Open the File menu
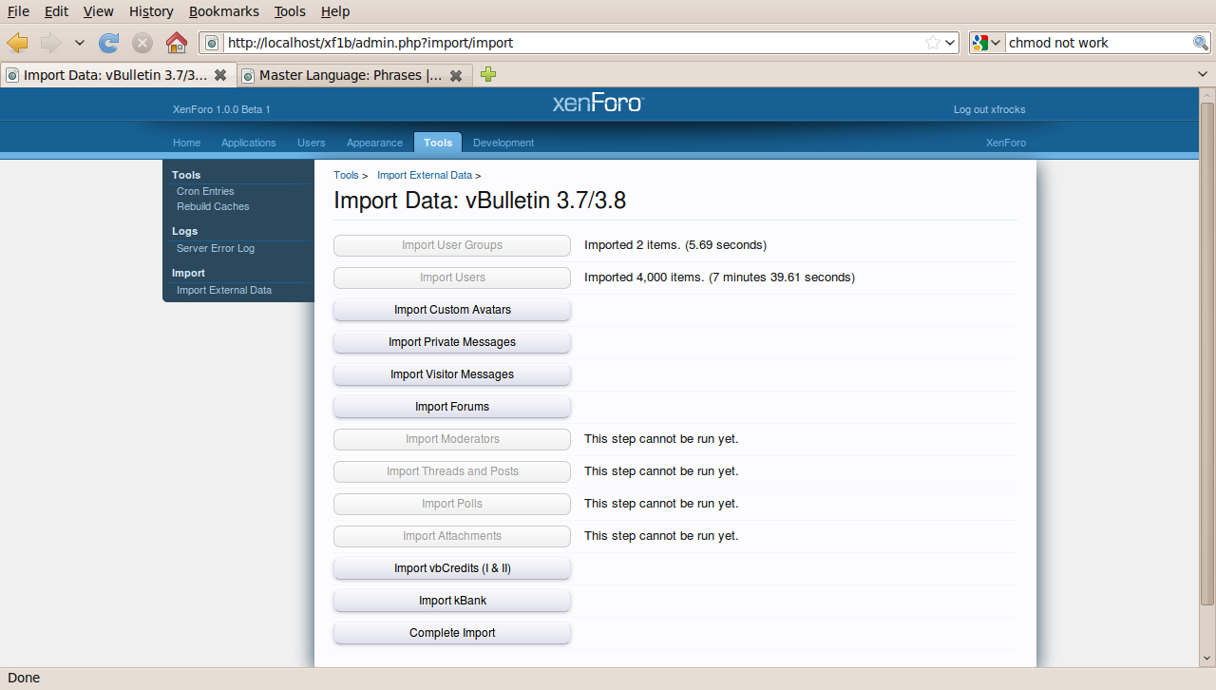 point(18,11)
